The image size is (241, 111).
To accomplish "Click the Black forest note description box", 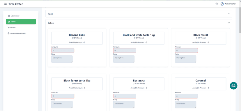I will click(x=185, y=59).
